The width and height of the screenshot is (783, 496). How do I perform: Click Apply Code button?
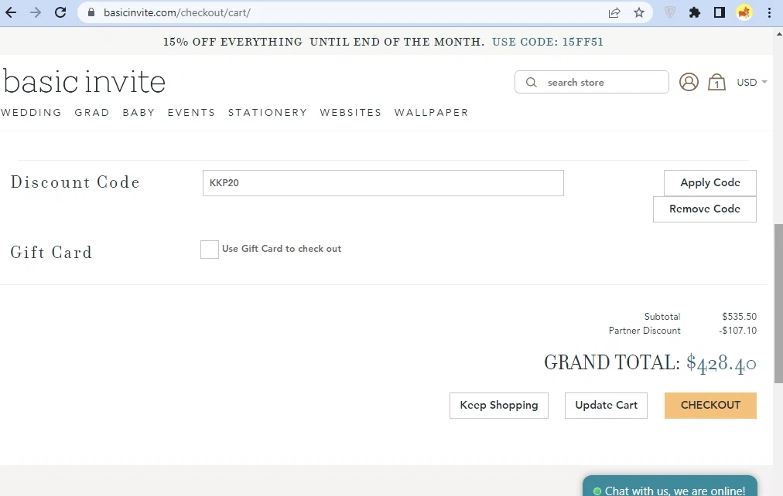coord(710,183)
